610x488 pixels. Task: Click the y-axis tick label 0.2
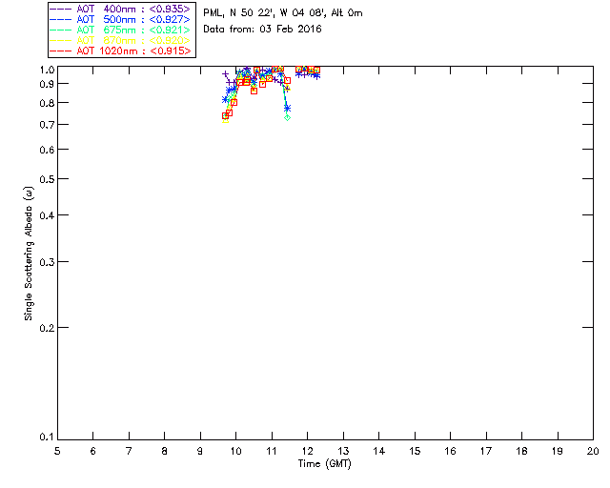click(x=44, y=327)
